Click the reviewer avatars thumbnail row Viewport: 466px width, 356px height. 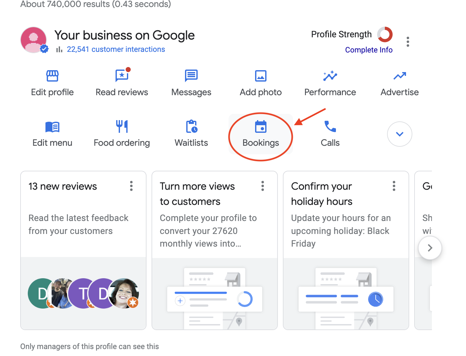(83, 293)
